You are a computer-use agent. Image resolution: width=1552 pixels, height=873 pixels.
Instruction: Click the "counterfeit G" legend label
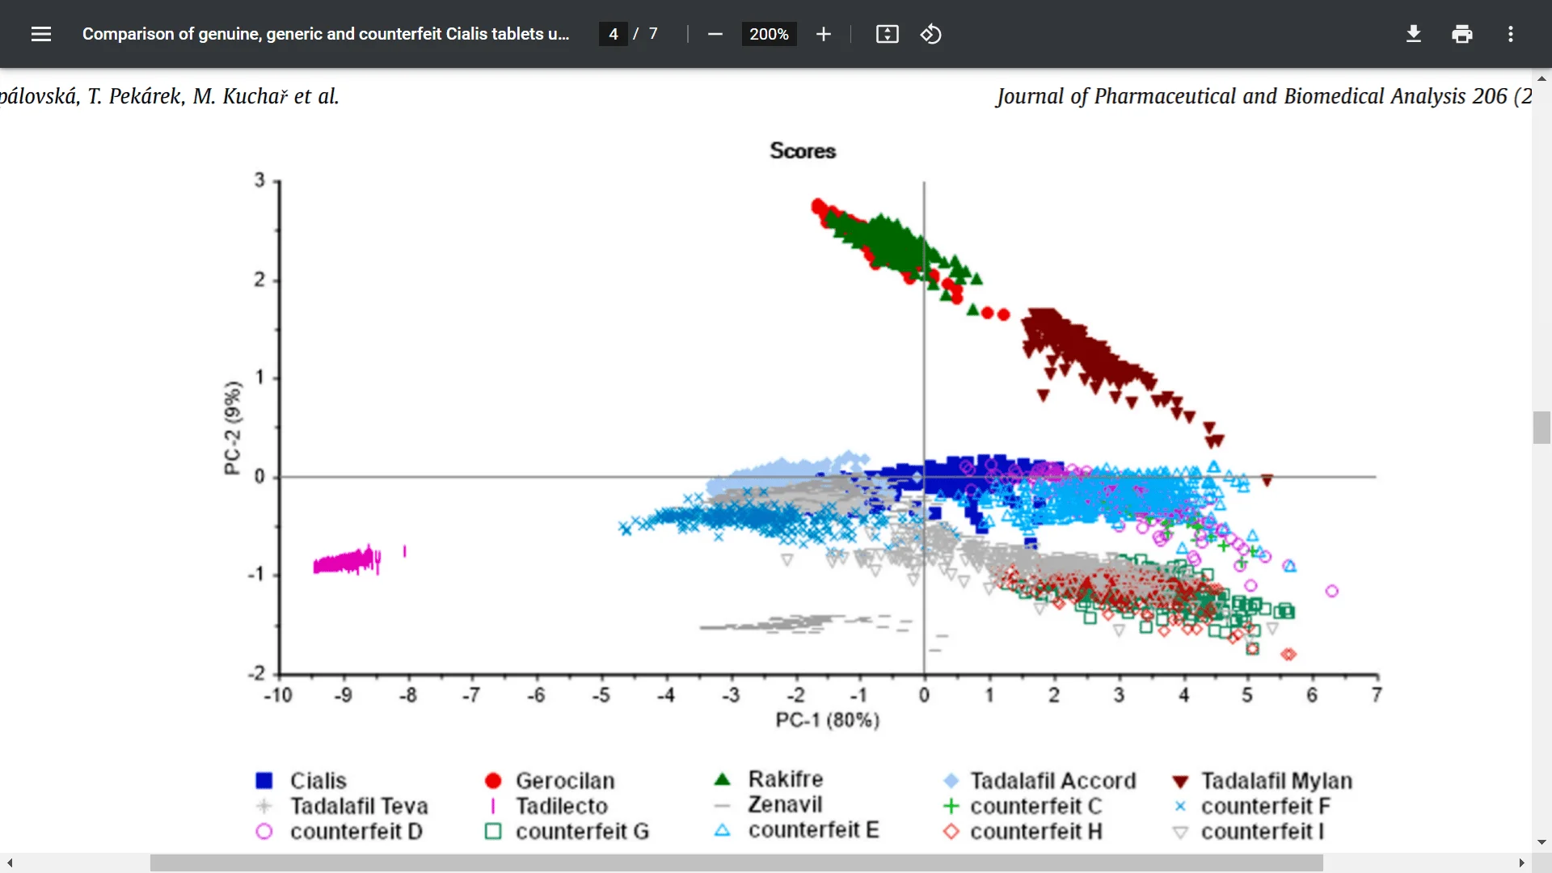coord(583,831)
